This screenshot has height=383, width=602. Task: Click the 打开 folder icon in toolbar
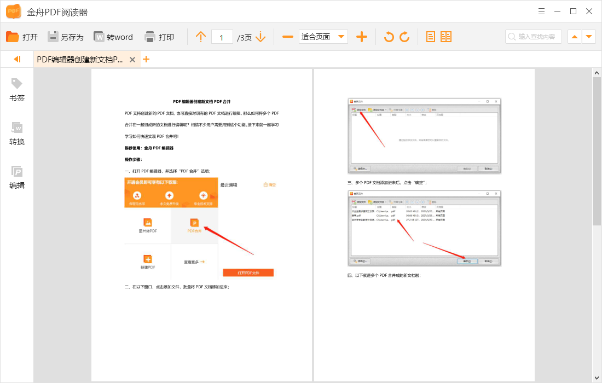point(13,37)
